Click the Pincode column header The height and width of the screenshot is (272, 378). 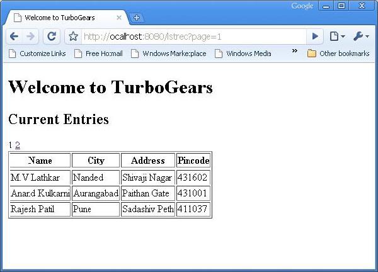pos(193,160)
